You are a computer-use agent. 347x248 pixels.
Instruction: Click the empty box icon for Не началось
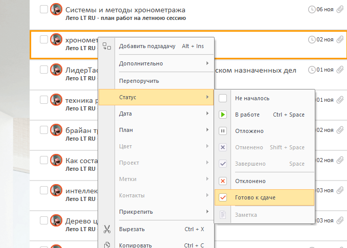[x=223, y=98]
